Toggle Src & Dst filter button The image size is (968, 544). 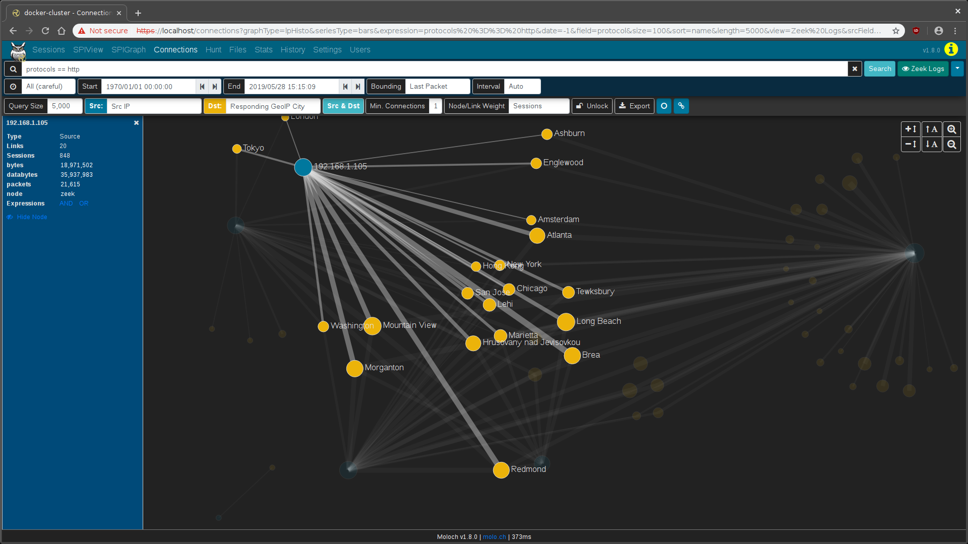(x=343, y=106)
